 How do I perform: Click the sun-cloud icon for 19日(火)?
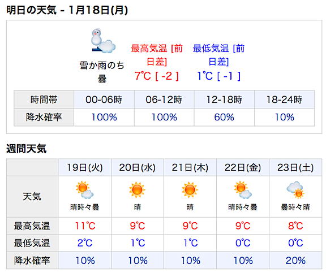(85, 190)
